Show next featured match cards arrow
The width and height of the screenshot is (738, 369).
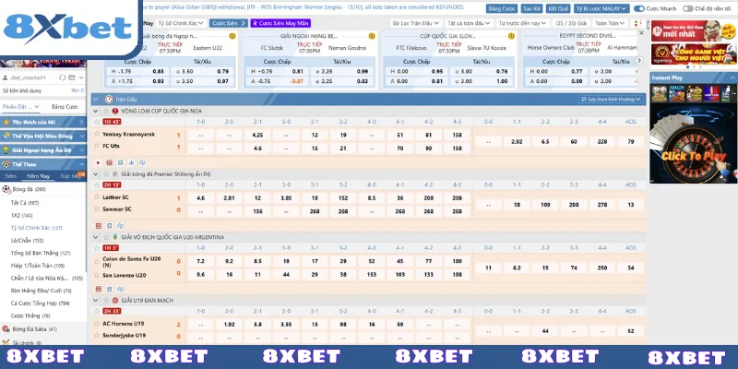[638, 60]
